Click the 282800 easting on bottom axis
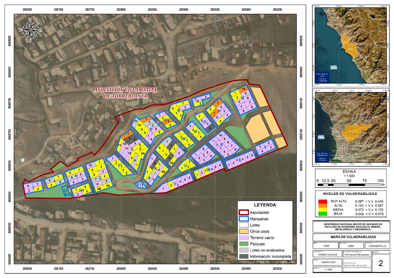 click(121, 268)
